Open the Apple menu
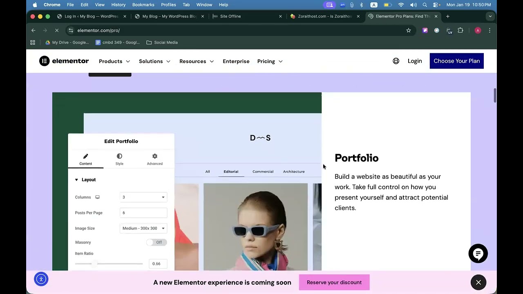This screenshot has width=523, height=294. tap(35, 4)
